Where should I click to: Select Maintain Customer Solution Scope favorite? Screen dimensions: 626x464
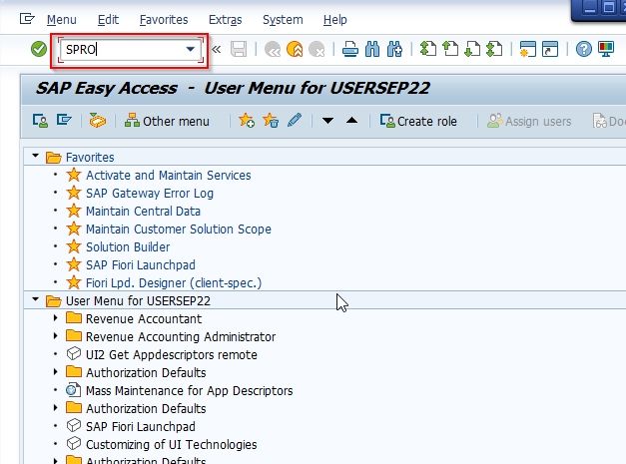point(179,230)
